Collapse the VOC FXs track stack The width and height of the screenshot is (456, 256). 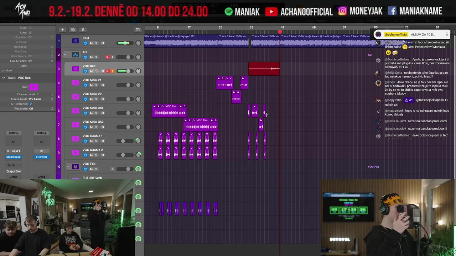click(x=68, y=166)
